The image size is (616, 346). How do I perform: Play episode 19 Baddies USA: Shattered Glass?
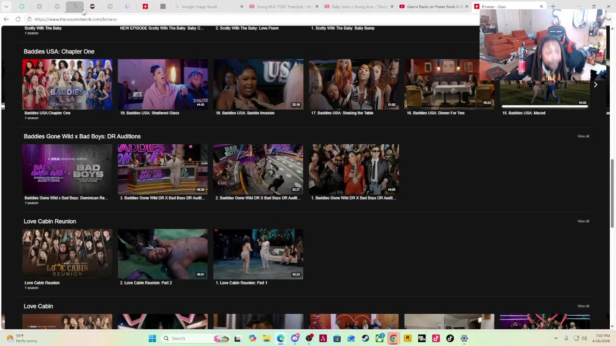[x=163, y=84]
